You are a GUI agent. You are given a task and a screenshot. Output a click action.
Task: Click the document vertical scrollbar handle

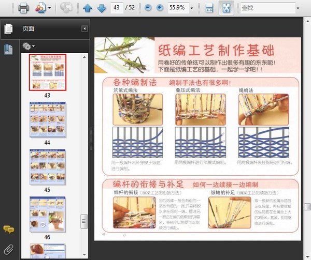tap(307, 207)
